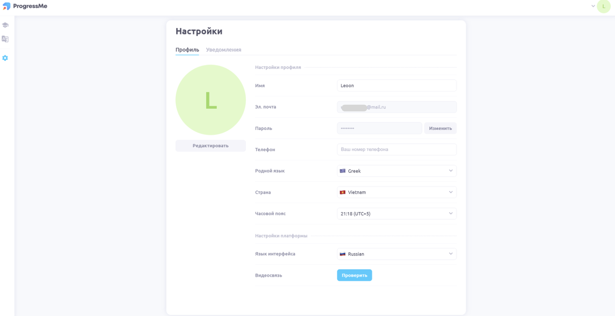
Task: Open the ProgressMe logo home link
Action: [25, 6]
